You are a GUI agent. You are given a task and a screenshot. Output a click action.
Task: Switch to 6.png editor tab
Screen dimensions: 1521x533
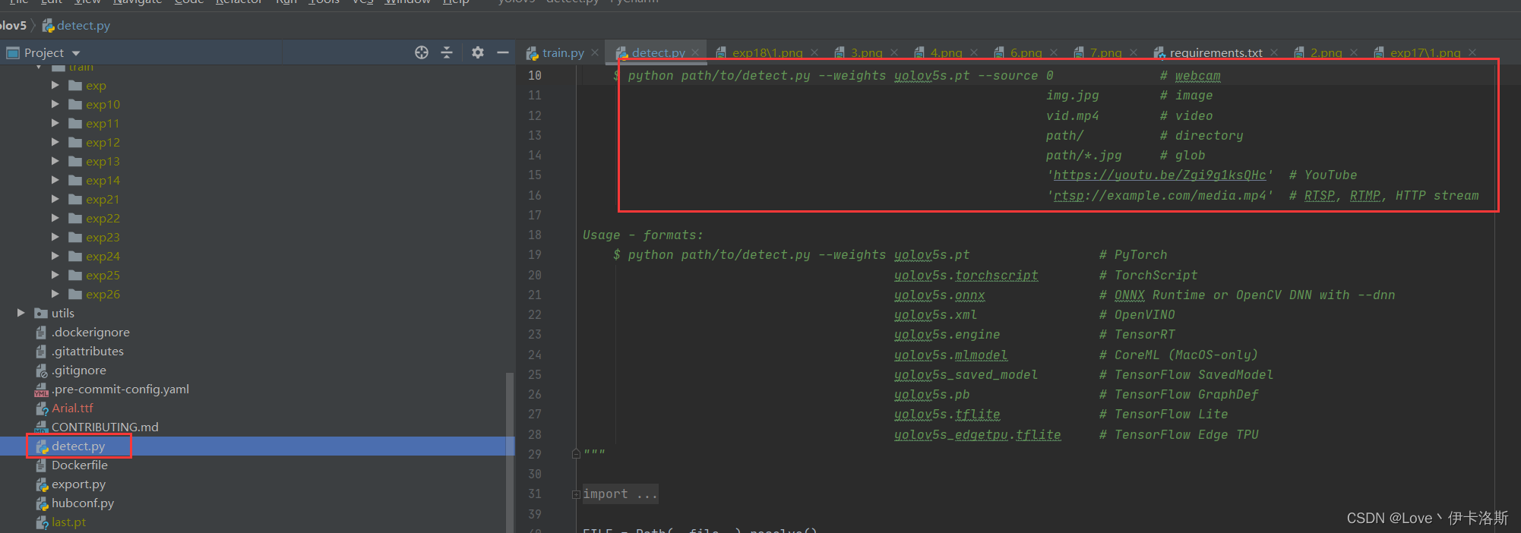[1026, 52]
